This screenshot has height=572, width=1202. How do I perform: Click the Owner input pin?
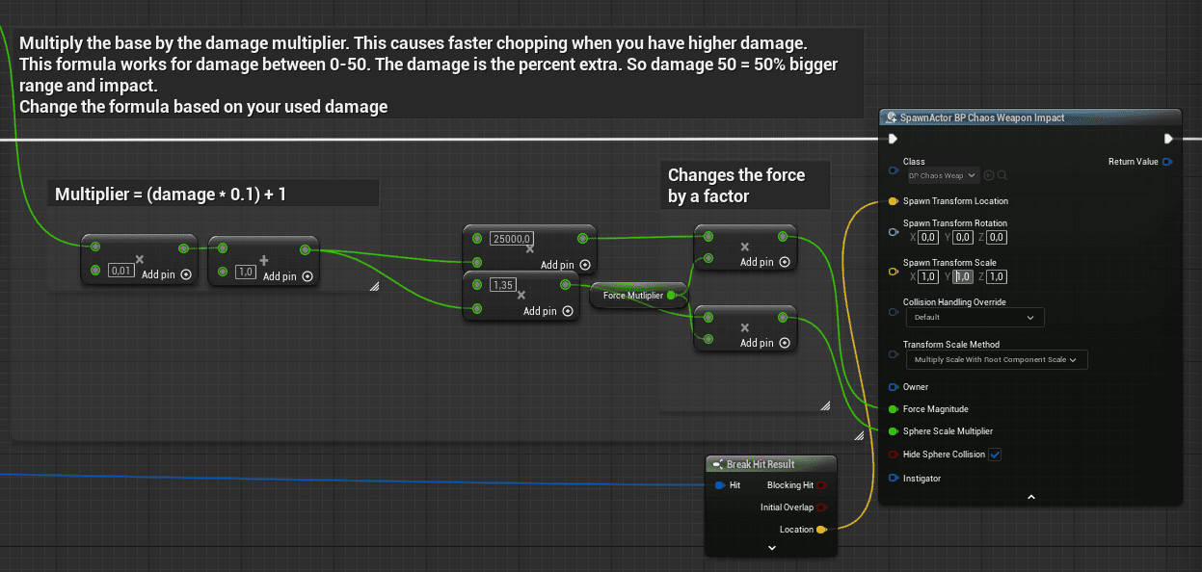click(x=893, y=387)
